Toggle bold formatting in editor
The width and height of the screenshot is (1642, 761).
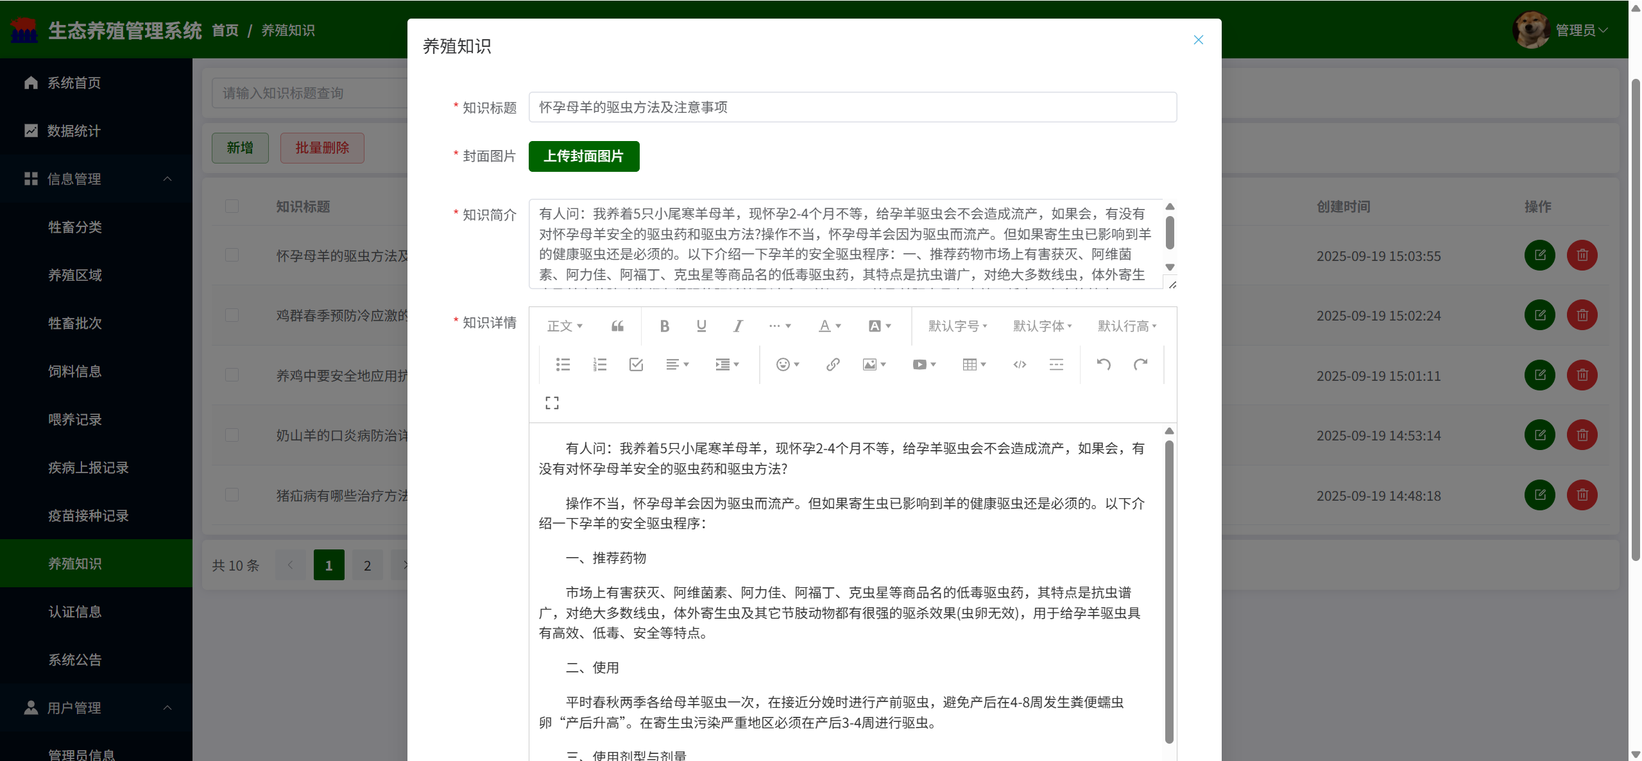(x=664, y=326)
